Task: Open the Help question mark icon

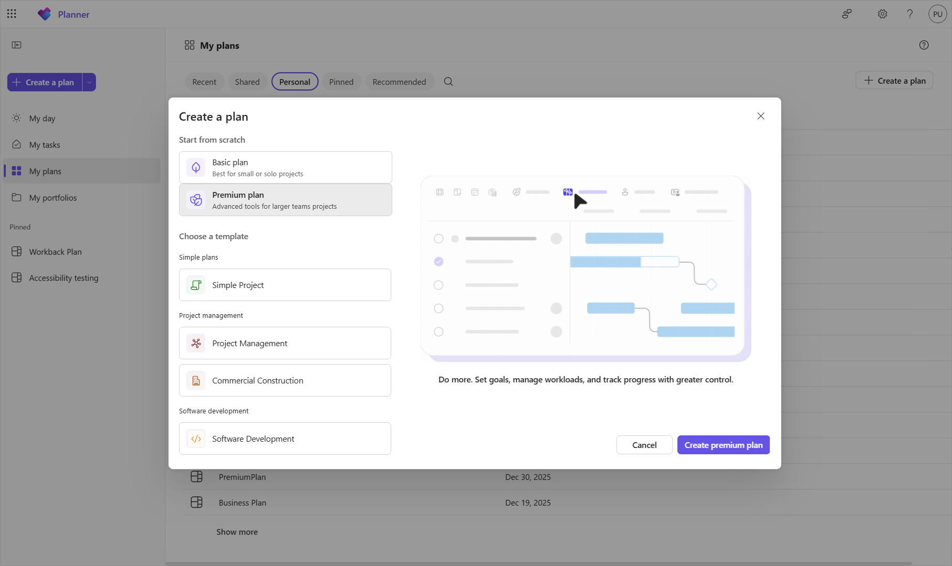Action: coord(909,14)
